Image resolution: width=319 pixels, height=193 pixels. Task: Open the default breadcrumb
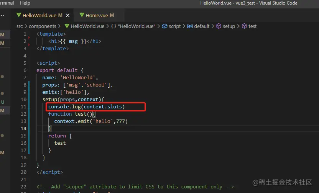(x=202, y=26)
